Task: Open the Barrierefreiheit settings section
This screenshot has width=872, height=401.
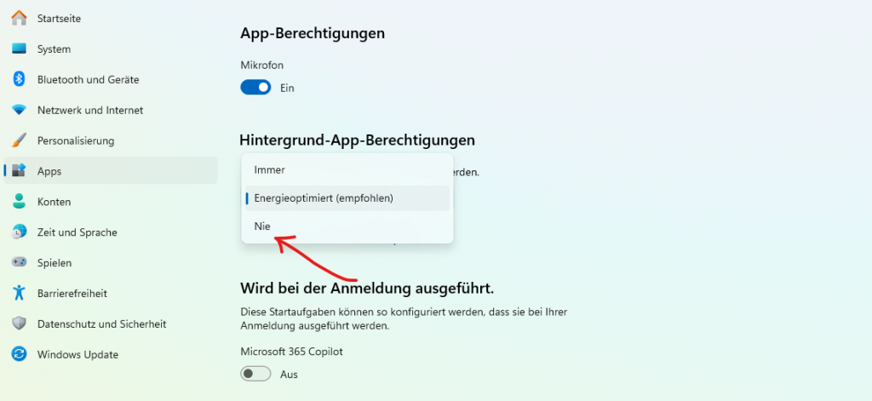Action: (72, 293)
